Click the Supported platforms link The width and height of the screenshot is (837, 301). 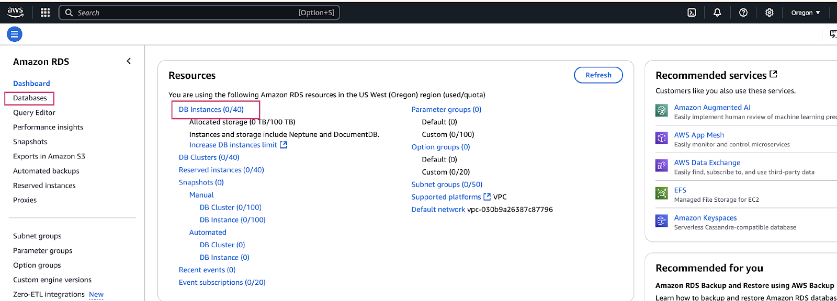point(446,197)
